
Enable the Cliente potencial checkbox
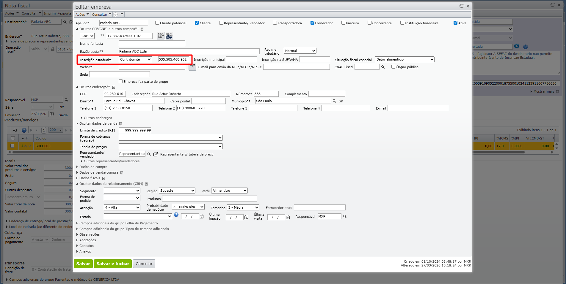157,23
